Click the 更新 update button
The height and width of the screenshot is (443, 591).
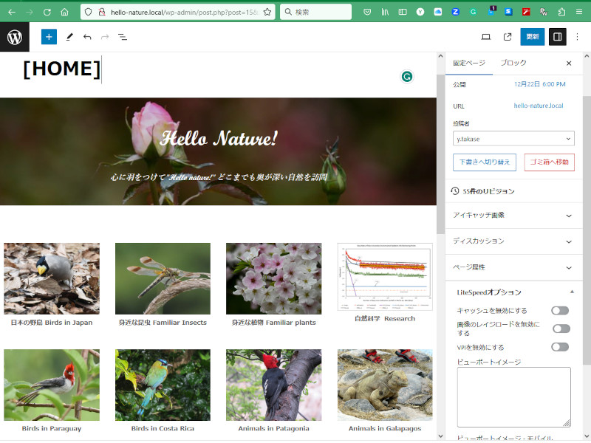click(x=533, y=37)
